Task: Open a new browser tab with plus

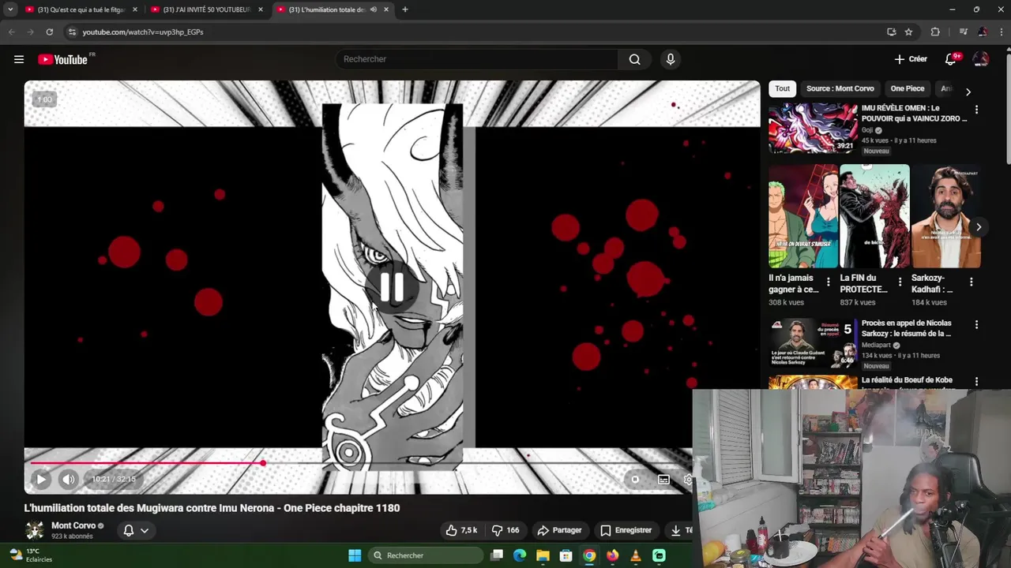Action: click(405, 9)
